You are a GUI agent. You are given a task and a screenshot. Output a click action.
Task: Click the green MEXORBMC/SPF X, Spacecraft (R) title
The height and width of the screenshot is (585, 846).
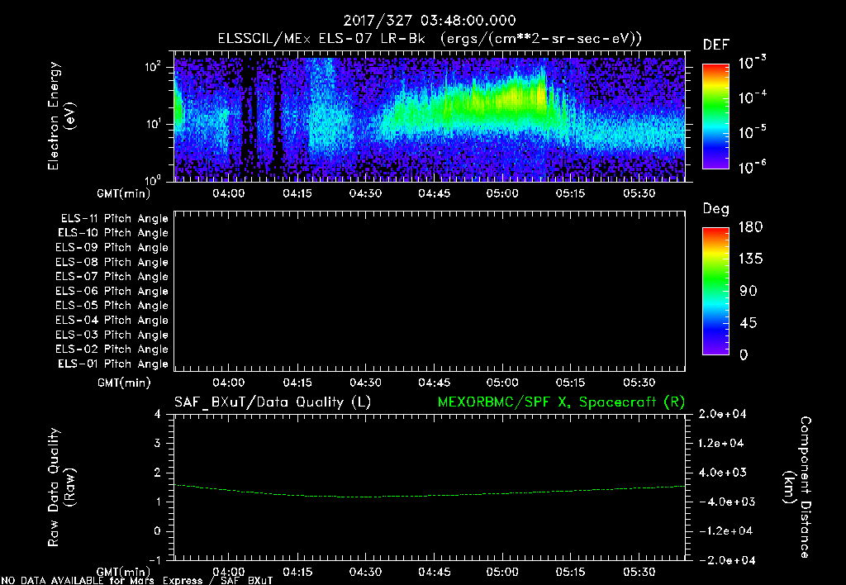(x=561, y=402)
